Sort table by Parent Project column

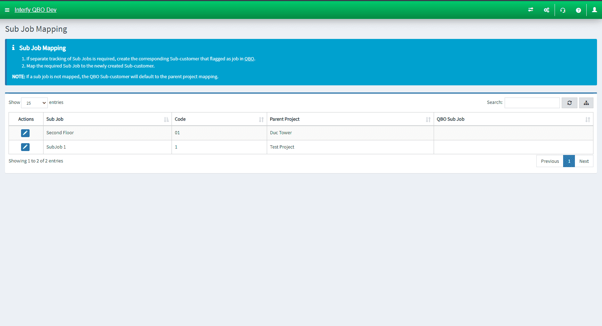350,119
